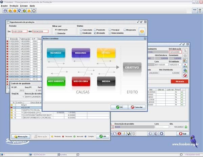The image size is (203, 157).
Task: Click the calendar icon beside the calculator
Action: [x=195, y=11]
